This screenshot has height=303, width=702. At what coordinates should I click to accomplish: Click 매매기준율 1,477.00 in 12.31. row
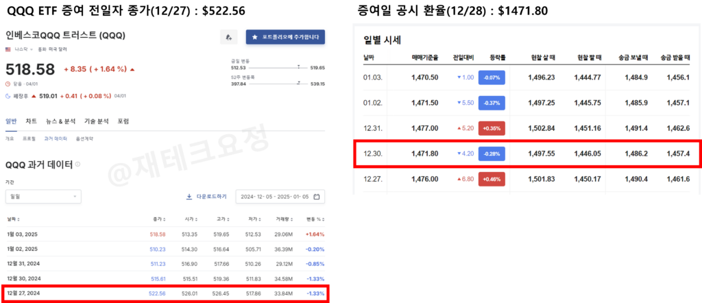click(425, 128)
